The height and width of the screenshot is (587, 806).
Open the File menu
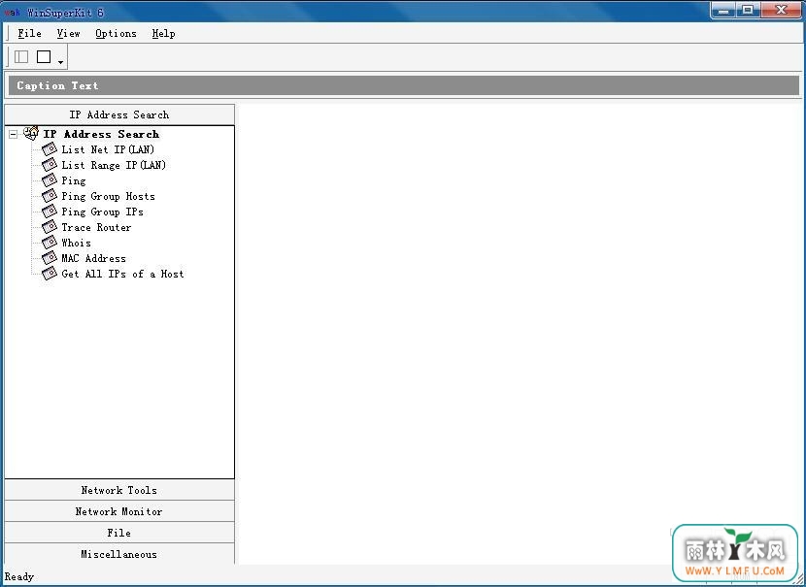point(29,33)
